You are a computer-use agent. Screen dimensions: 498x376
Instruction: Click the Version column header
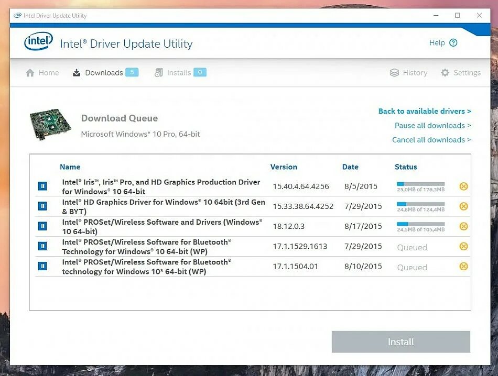point(284,167)
